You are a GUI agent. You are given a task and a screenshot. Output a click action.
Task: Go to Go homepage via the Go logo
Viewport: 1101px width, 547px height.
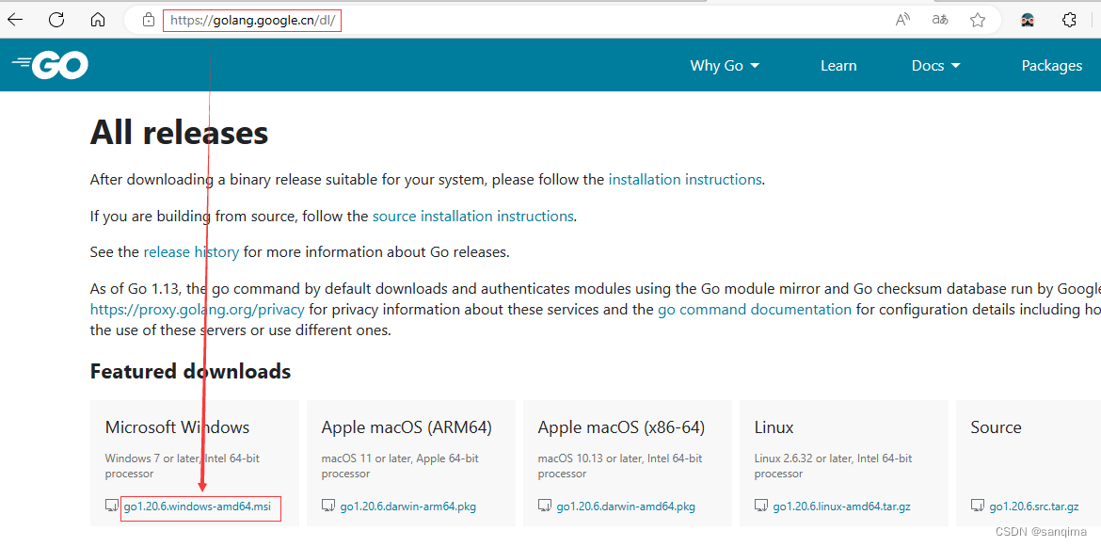click(x=50, y=65)
